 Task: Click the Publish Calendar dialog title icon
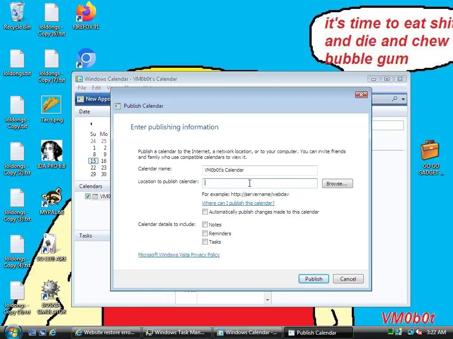click(117, 106)
